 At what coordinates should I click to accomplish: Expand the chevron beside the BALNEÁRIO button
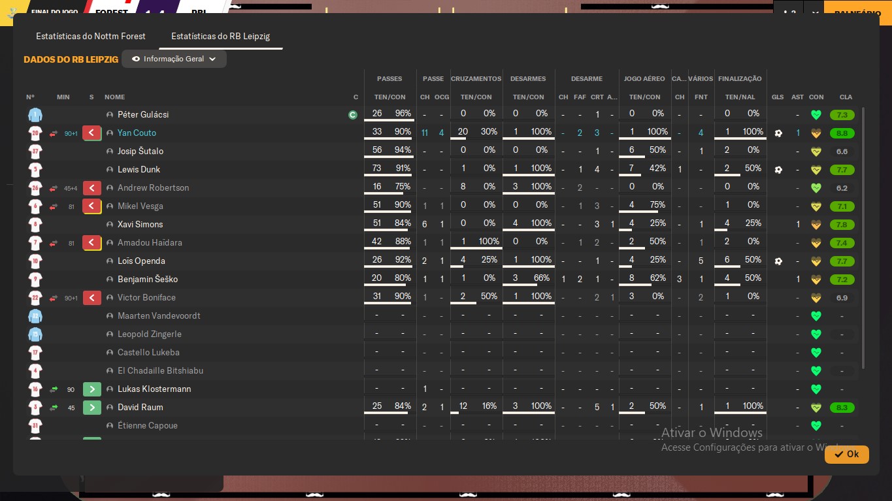pyautogui.click(x=814, y=13)
